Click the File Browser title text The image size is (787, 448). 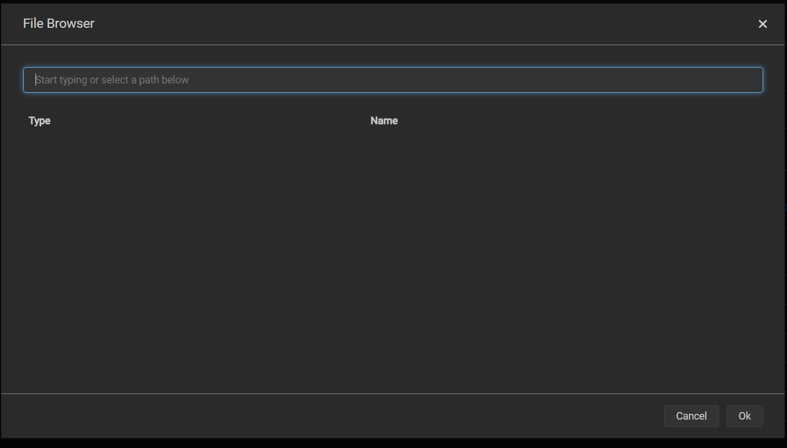(x=59, y=24)
